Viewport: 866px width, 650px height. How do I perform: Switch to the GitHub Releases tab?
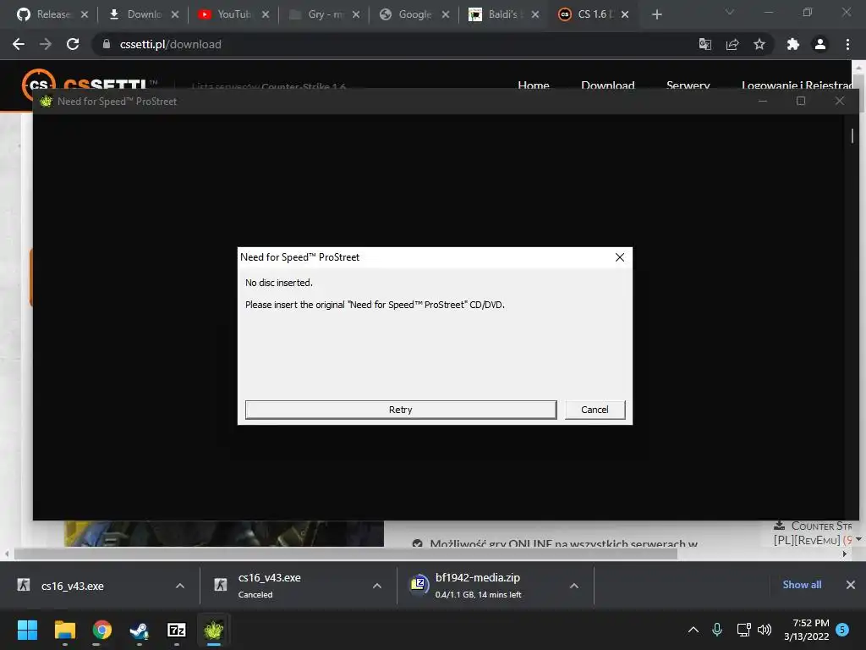click(x=47, y=14)
